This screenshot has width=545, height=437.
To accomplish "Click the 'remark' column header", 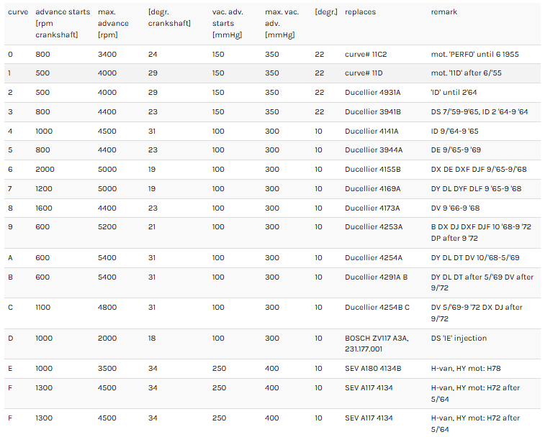I will point(444,11).
